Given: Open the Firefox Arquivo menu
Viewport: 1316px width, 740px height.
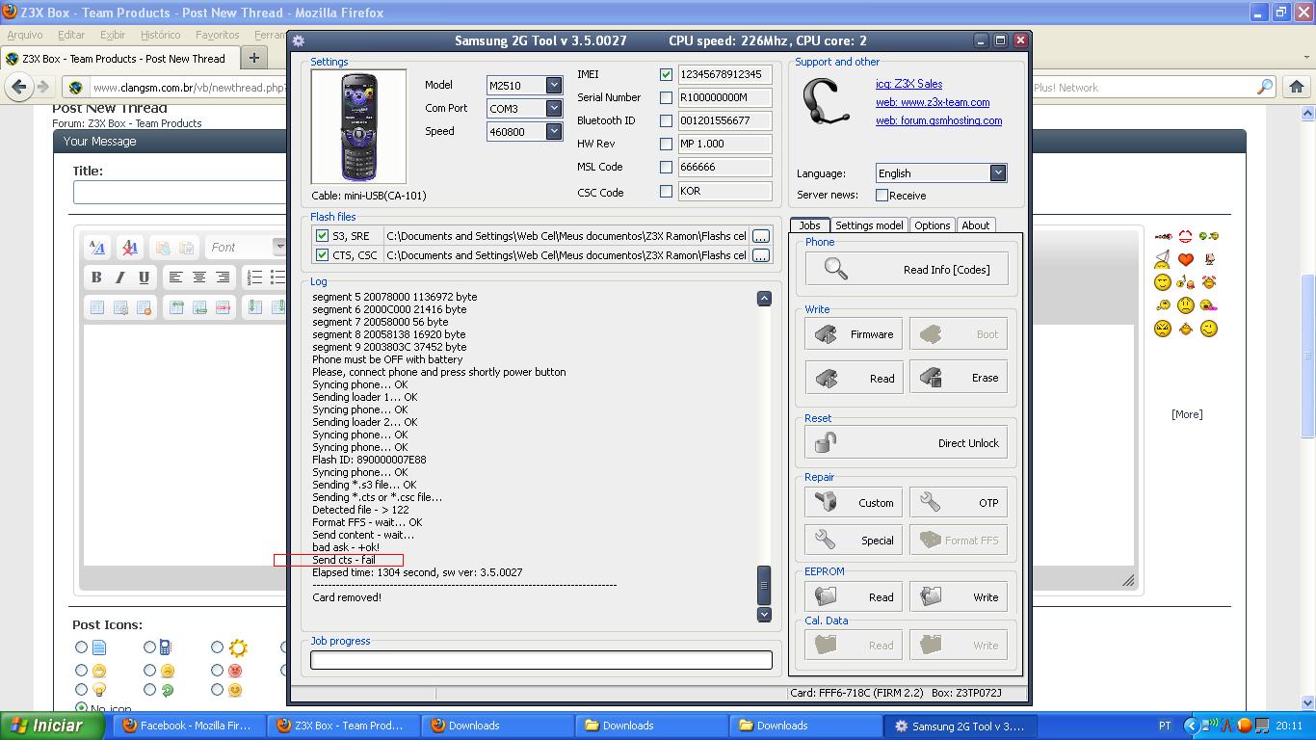Looking at the screenshot, I should [25, 35].
